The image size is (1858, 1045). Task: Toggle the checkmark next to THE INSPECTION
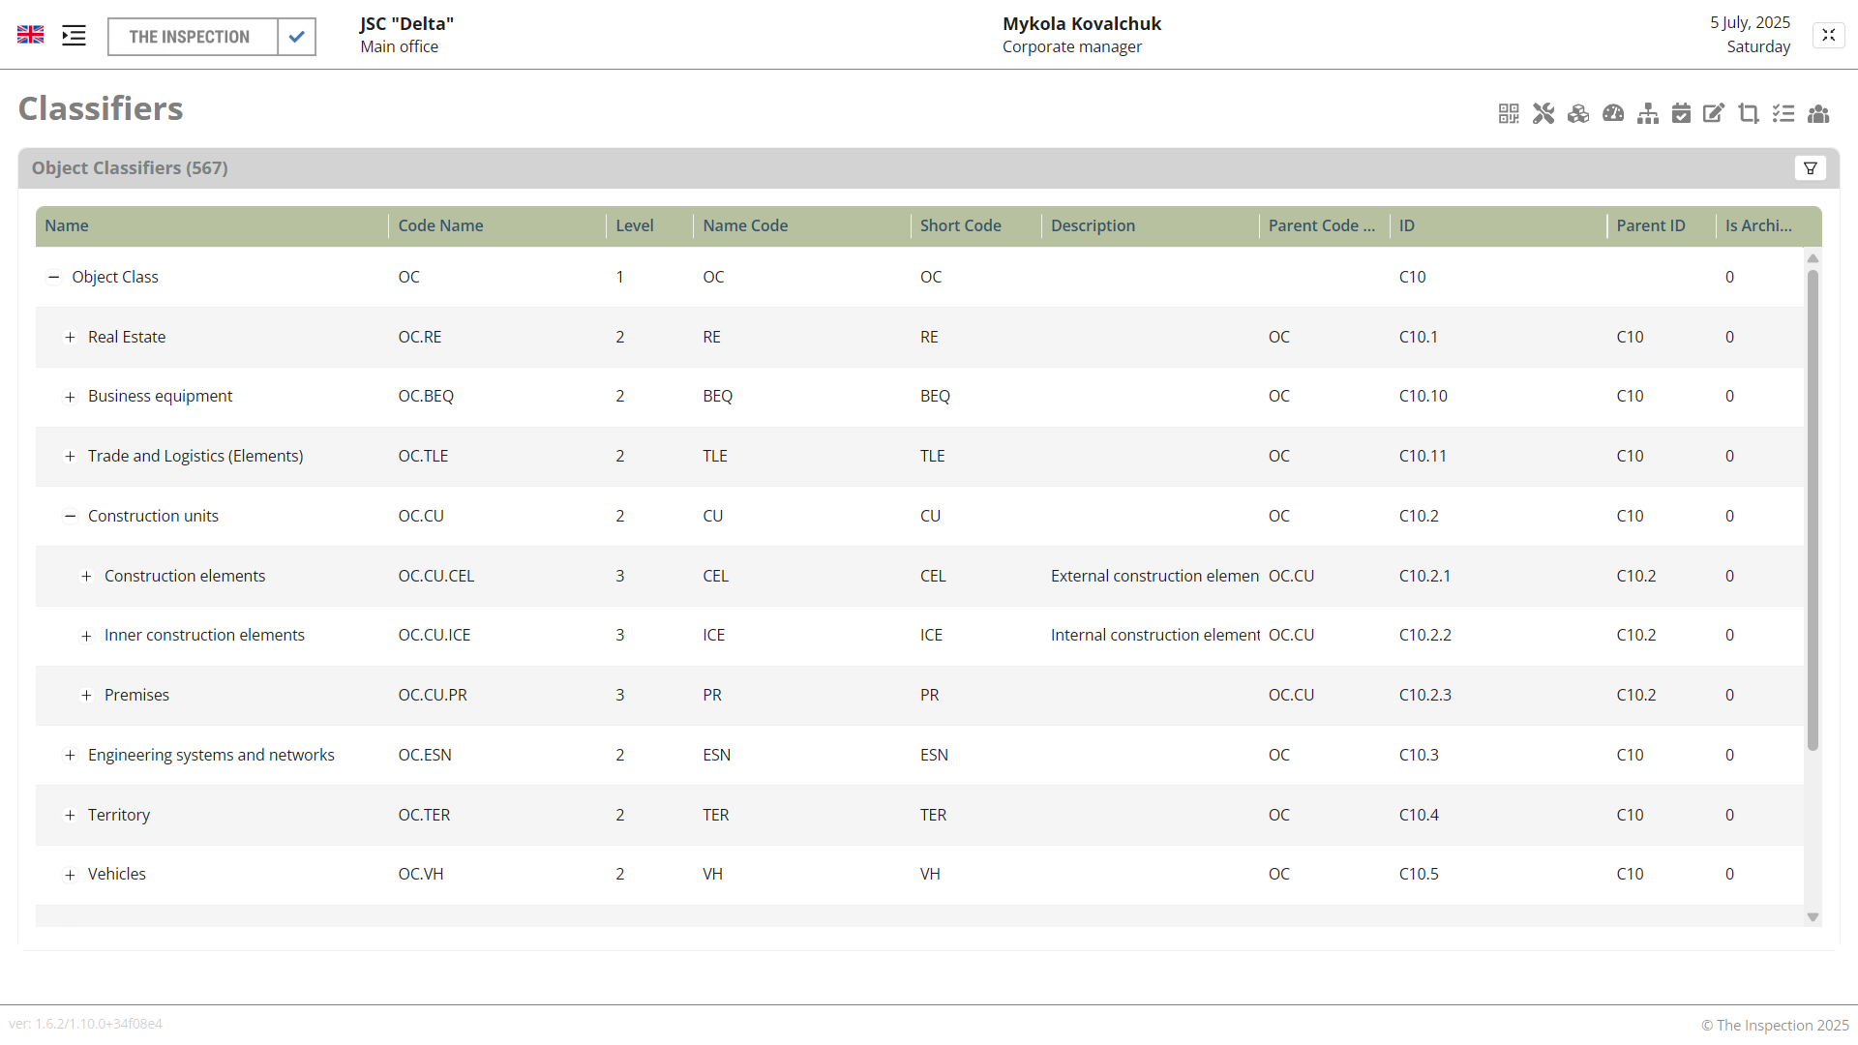click(297, 37)
